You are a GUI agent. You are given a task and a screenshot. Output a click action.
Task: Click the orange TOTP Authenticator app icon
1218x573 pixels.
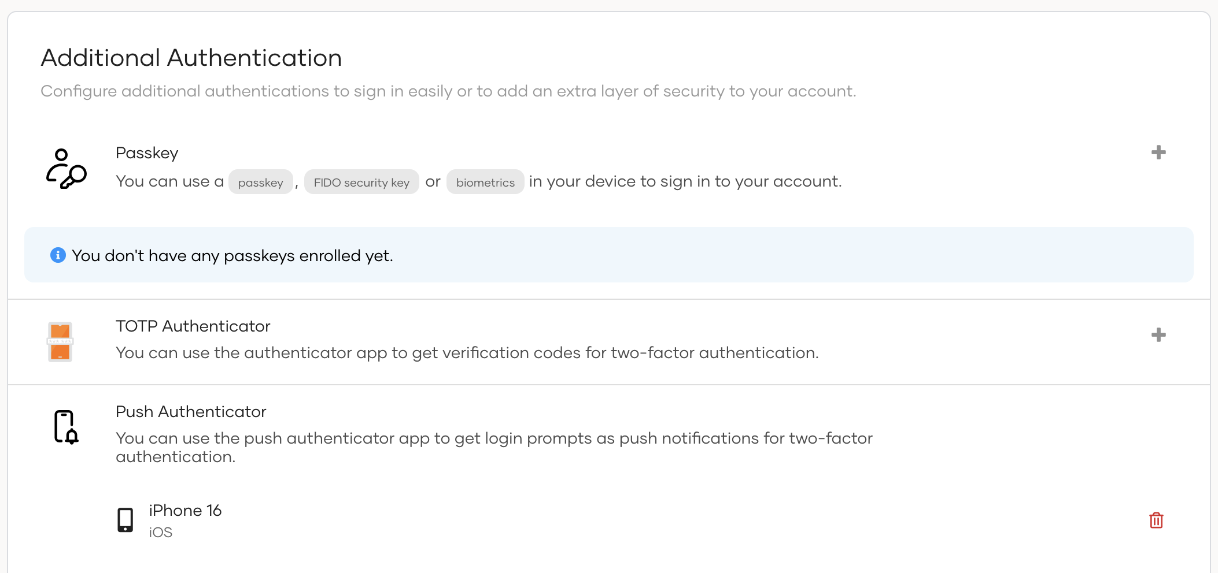pyautogui.click(x=60, y=341)
